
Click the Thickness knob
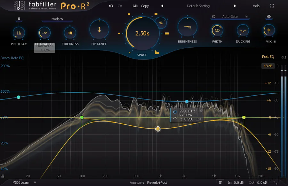70,33
